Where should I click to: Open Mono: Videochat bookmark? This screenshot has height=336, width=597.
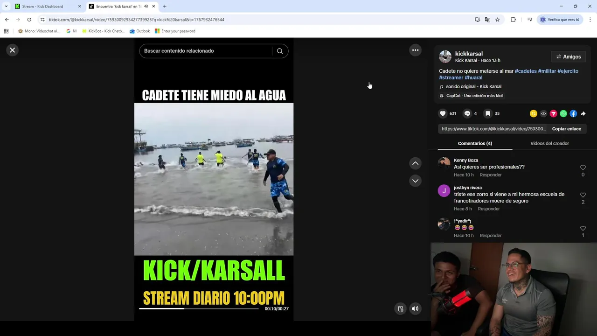39,31
